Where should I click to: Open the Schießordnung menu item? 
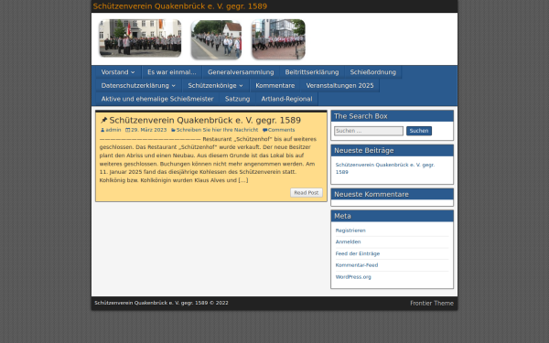point(373,72)
